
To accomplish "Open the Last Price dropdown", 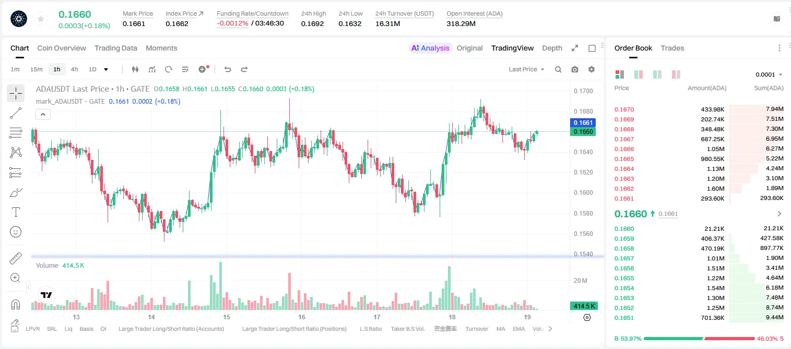I will tap(527, 69).
